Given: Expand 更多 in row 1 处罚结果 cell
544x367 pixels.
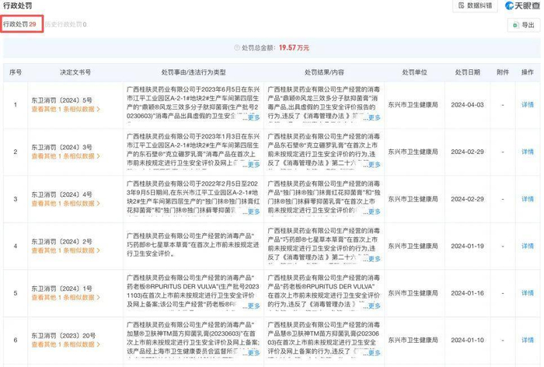Looking at the screenshot, I should click(x=375, y=117).
